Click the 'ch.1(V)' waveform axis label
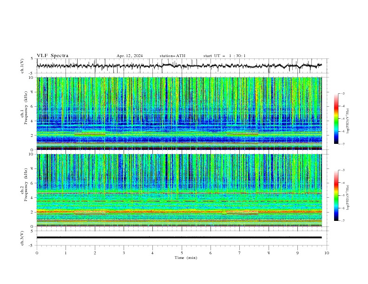 tap(22, 66)
